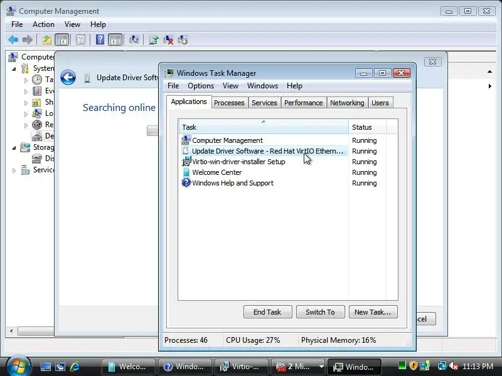Click the blue Help question mark icon

100,40
